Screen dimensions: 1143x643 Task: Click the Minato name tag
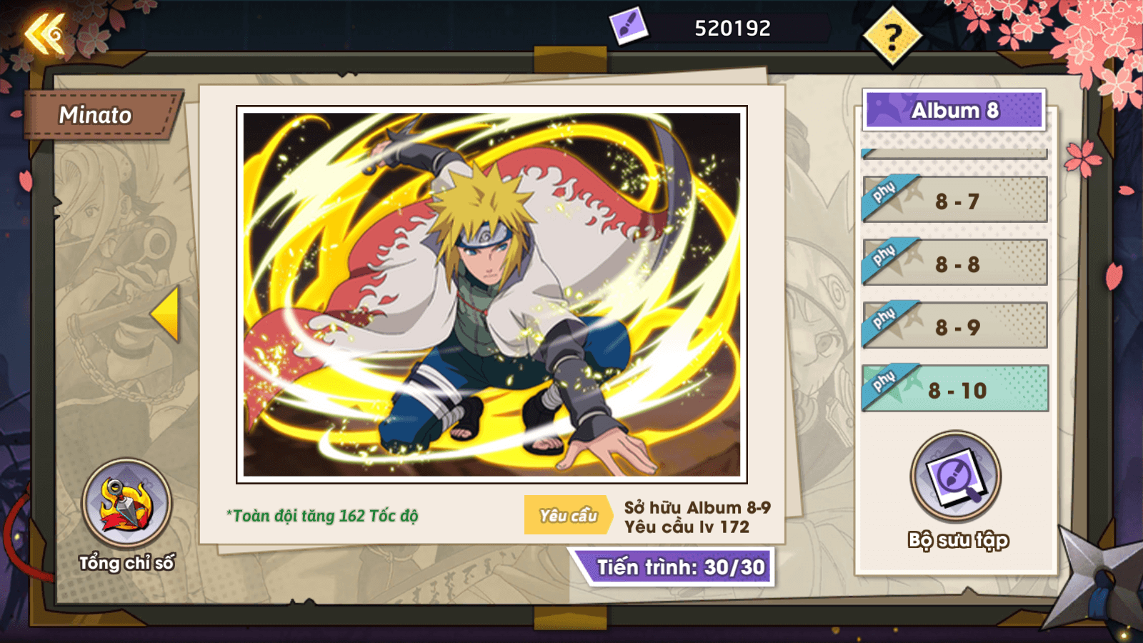click(101, 114)
